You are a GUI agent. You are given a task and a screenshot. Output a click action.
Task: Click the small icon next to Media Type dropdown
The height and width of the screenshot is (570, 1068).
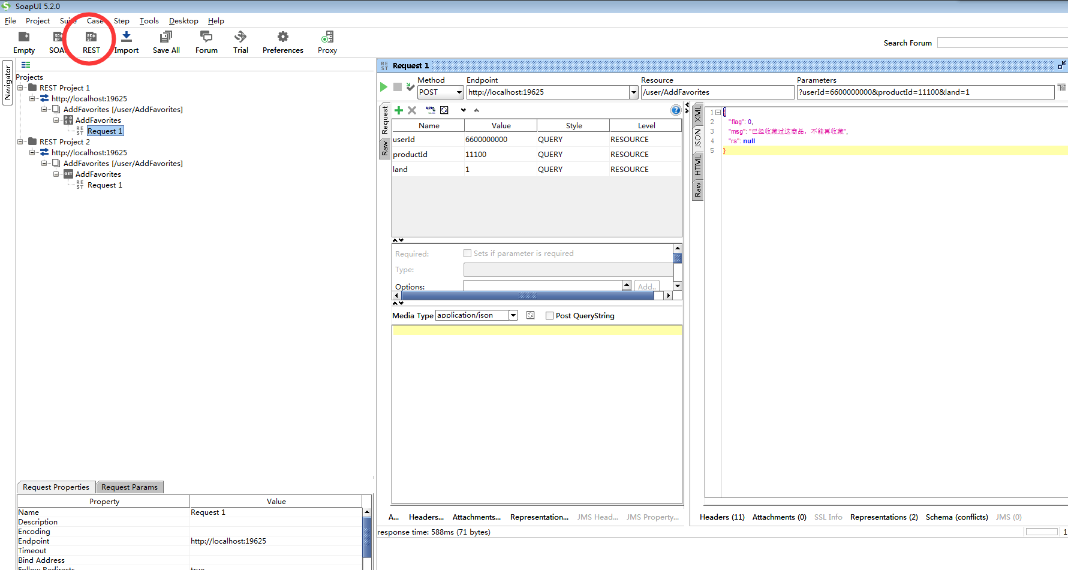[x=531, y=315]
